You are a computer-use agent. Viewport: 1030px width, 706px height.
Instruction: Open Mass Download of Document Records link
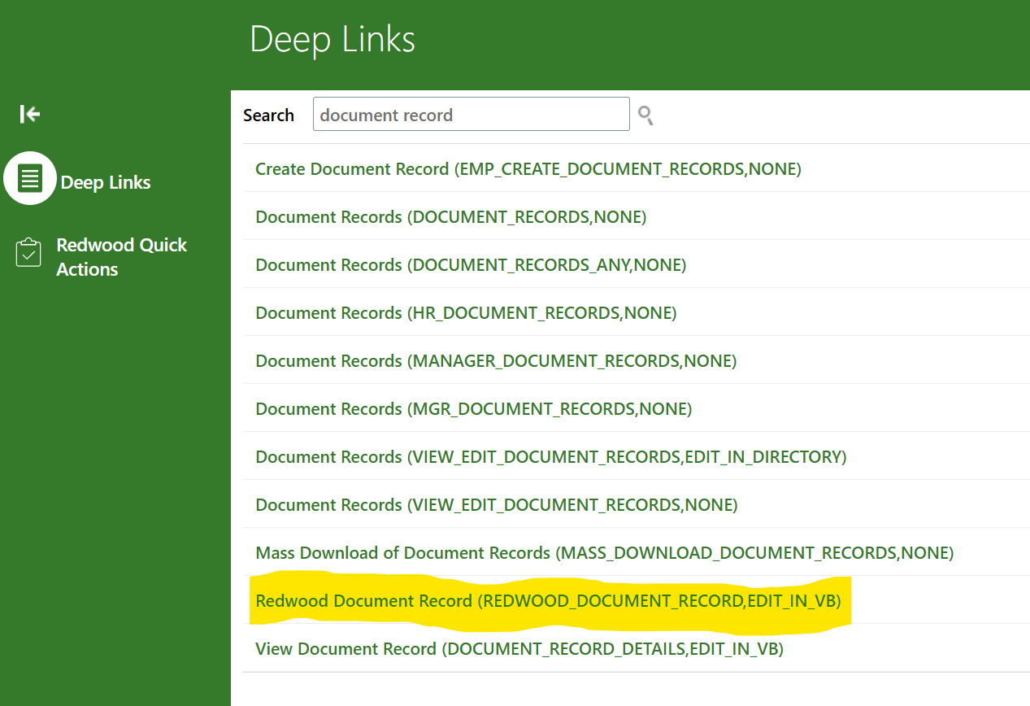pos(604,552)
